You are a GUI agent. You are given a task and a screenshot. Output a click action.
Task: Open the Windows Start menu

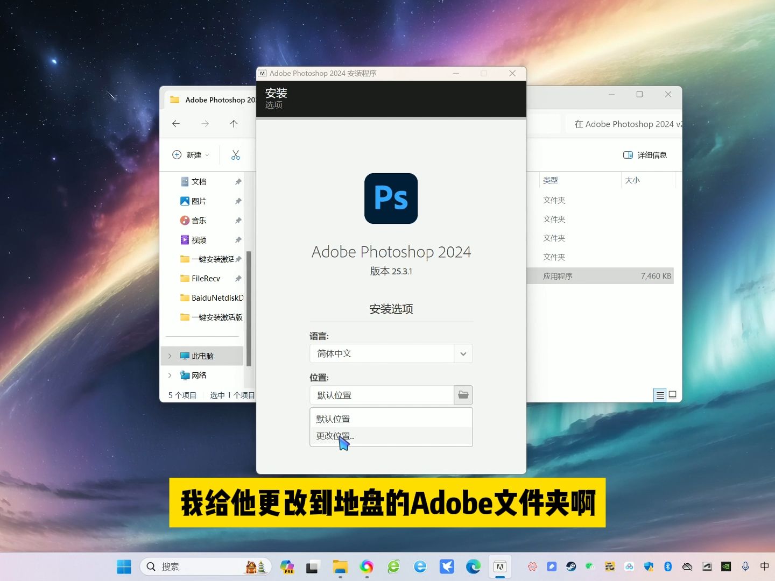click(x=124, y=566)
